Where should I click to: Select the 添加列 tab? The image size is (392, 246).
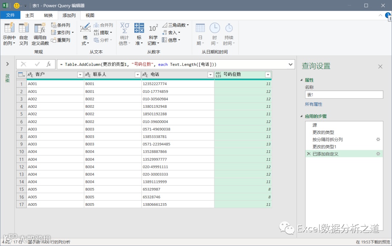tap(69, 15)
